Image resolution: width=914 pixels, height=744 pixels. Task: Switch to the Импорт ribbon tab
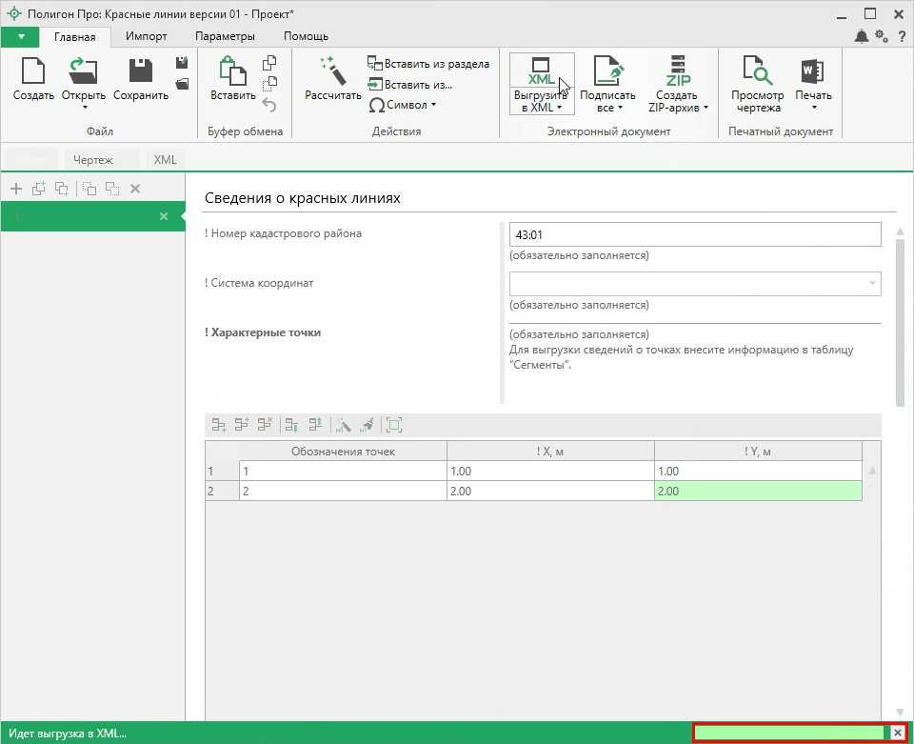[x=147, y=36]
